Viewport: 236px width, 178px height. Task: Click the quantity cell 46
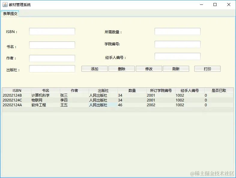(x=132, y=105)
